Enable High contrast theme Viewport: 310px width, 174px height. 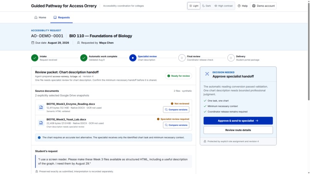tap(223, 6)
